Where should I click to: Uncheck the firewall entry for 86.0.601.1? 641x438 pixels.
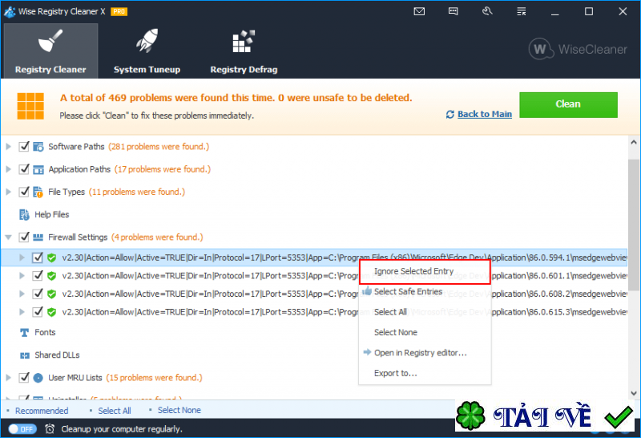click(38, 275)
